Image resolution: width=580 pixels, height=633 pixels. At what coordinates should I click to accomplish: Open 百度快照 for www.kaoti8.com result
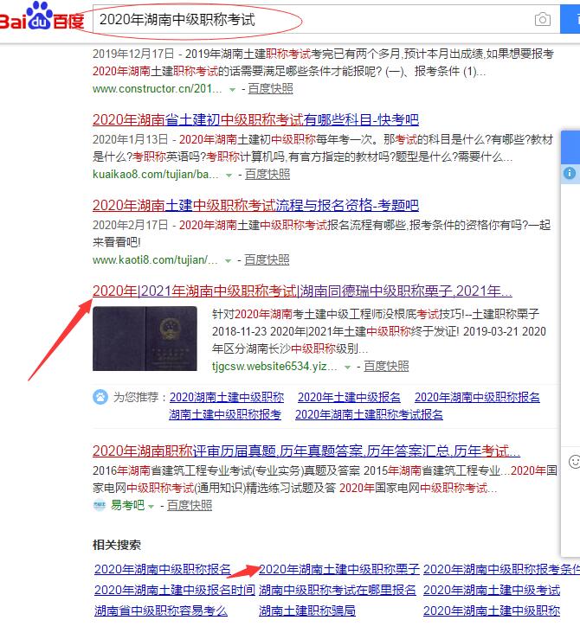point(267,259)
